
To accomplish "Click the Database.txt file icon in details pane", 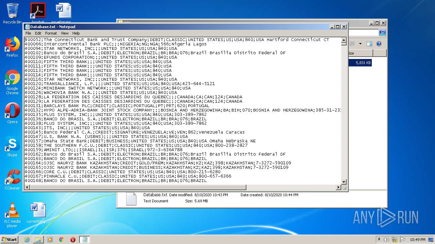I will pyautogui.click(x=131, y=199).
